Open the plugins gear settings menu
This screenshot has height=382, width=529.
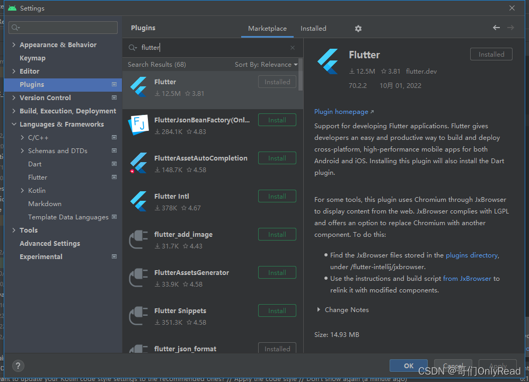point(358,29)
